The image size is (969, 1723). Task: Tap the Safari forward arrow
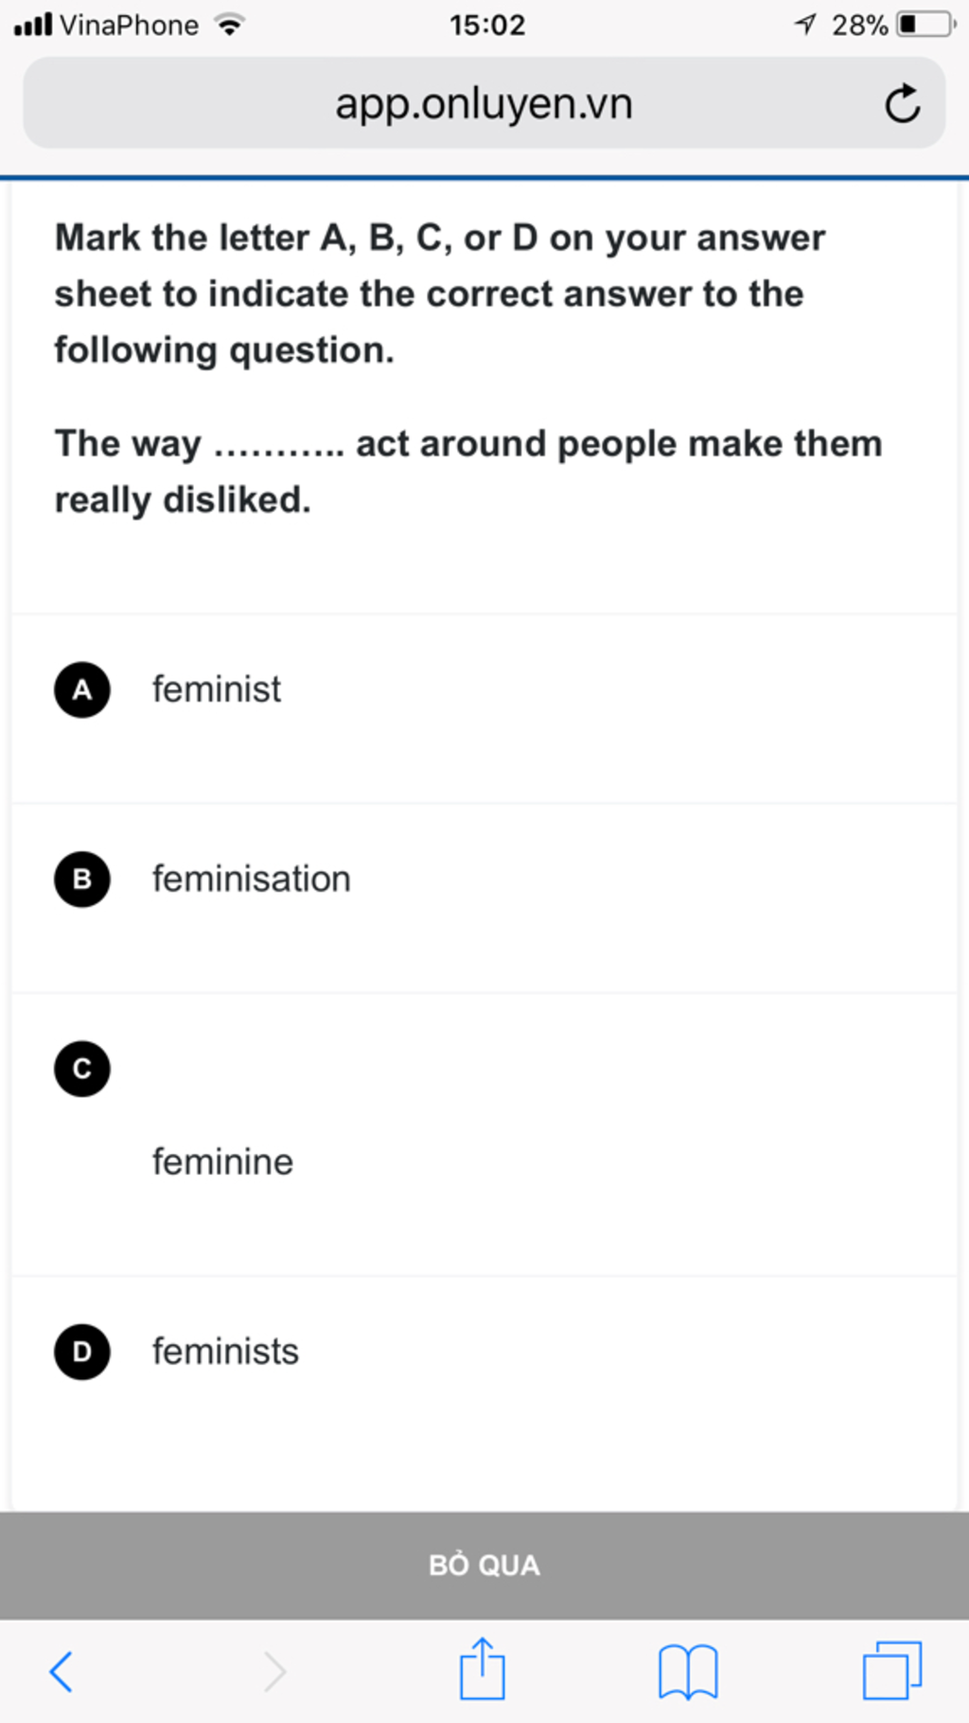274,1671
